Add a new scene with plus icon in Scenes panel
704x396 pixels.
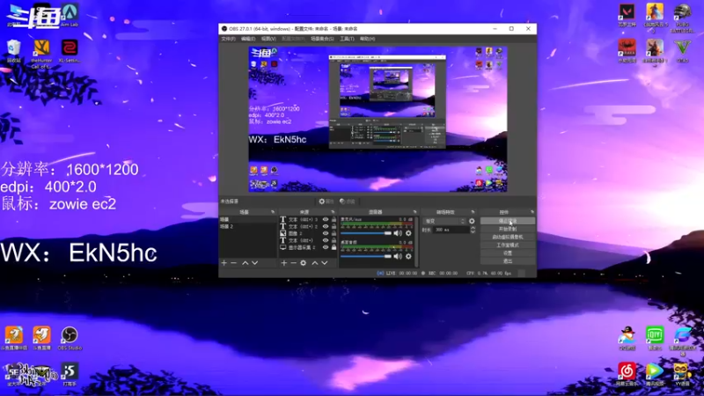tap(224, 262)
